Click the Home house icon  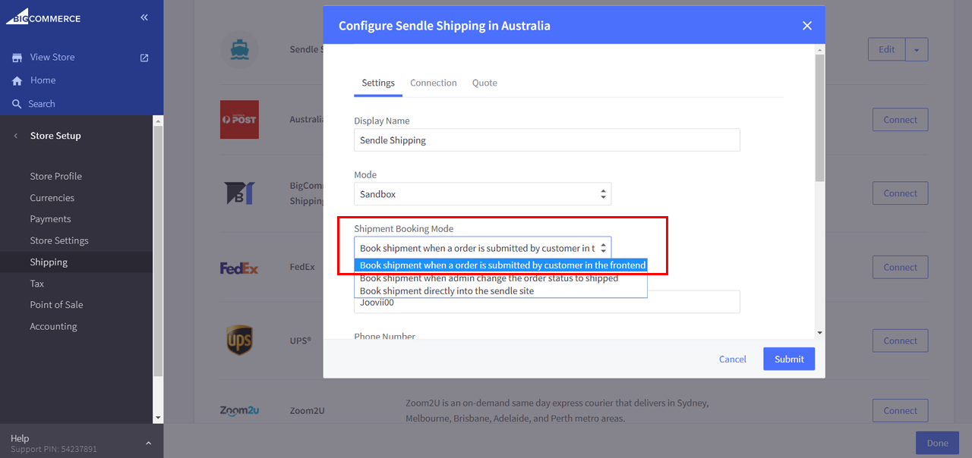[x=17, y=80]
